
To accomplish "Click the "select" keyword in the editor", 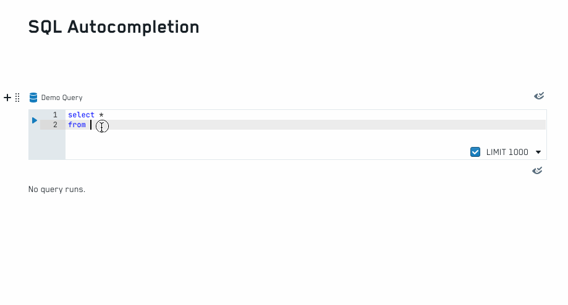I will click(81, 115).
